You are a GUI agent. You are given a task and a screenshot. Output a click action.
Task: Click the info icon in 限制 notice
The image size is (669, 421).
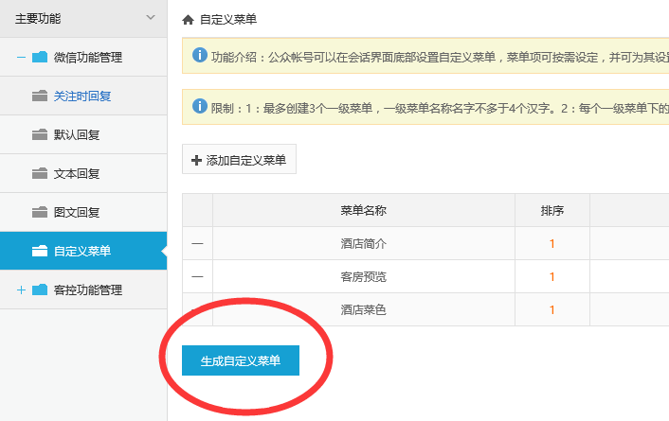[199, 106]
